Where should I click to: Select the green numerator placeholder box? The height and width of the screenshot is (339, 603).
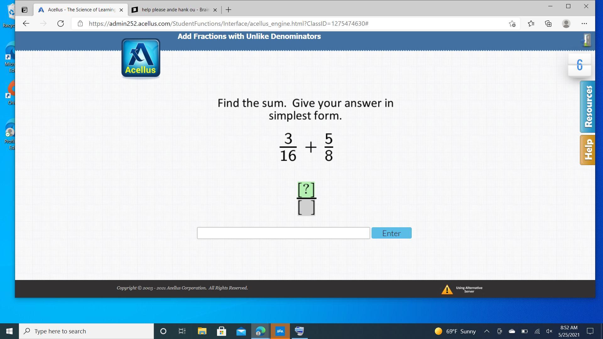coord(306,190)
